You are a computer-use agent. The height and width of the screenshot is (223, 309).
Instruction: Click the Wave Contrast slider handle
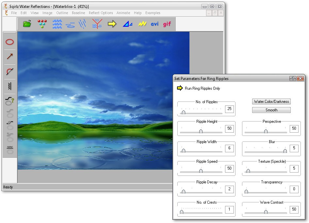(266, 212)
